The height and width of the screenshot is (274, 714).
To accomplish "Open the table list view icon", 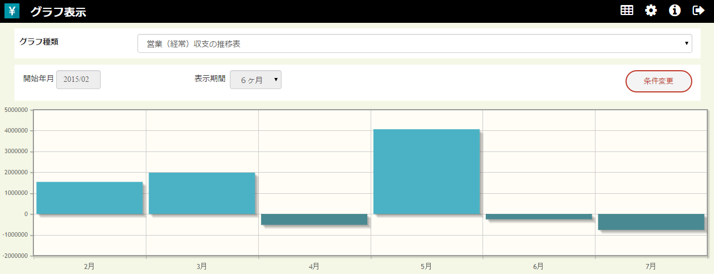I will coord(627,11).
